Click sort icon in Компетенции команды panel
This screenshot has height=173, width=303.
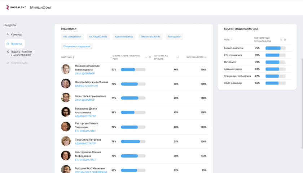coord(281,40)
